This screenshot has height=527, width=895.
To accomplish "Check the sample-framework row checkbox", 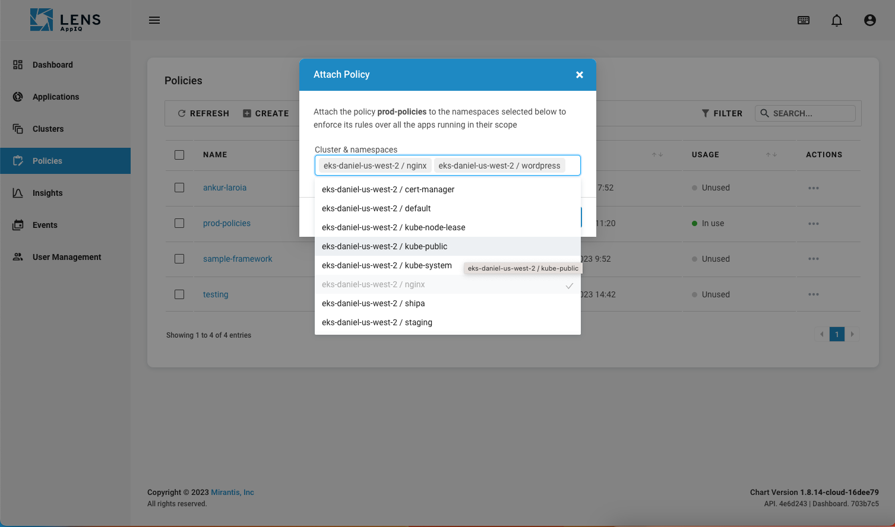I will coord(179,259).
